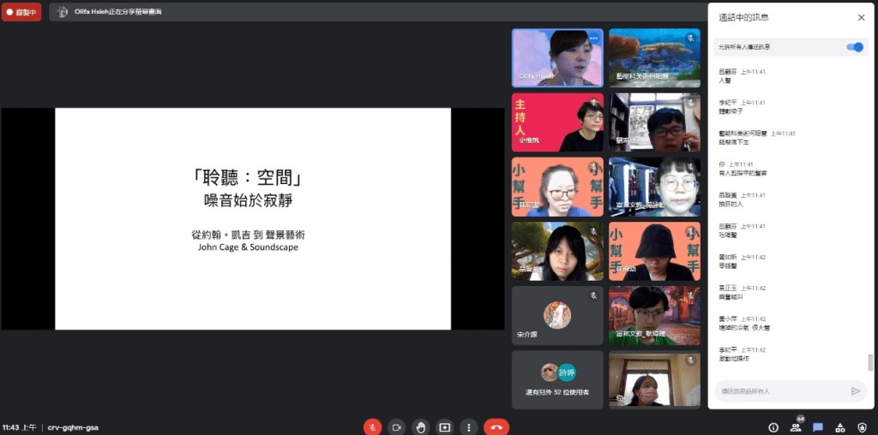Click the recording indicator badge
The width and height of the screenshot is (878, 435).
21,12
